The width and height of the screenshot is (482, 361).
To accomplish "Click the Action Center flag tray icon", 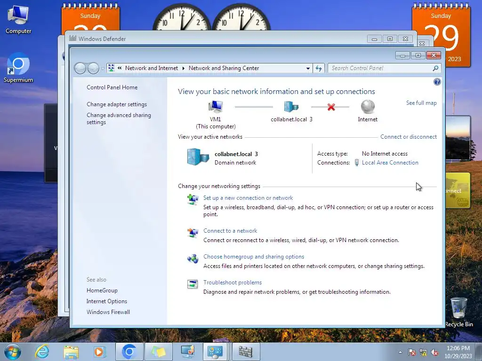I will click(x=411, y=353).
